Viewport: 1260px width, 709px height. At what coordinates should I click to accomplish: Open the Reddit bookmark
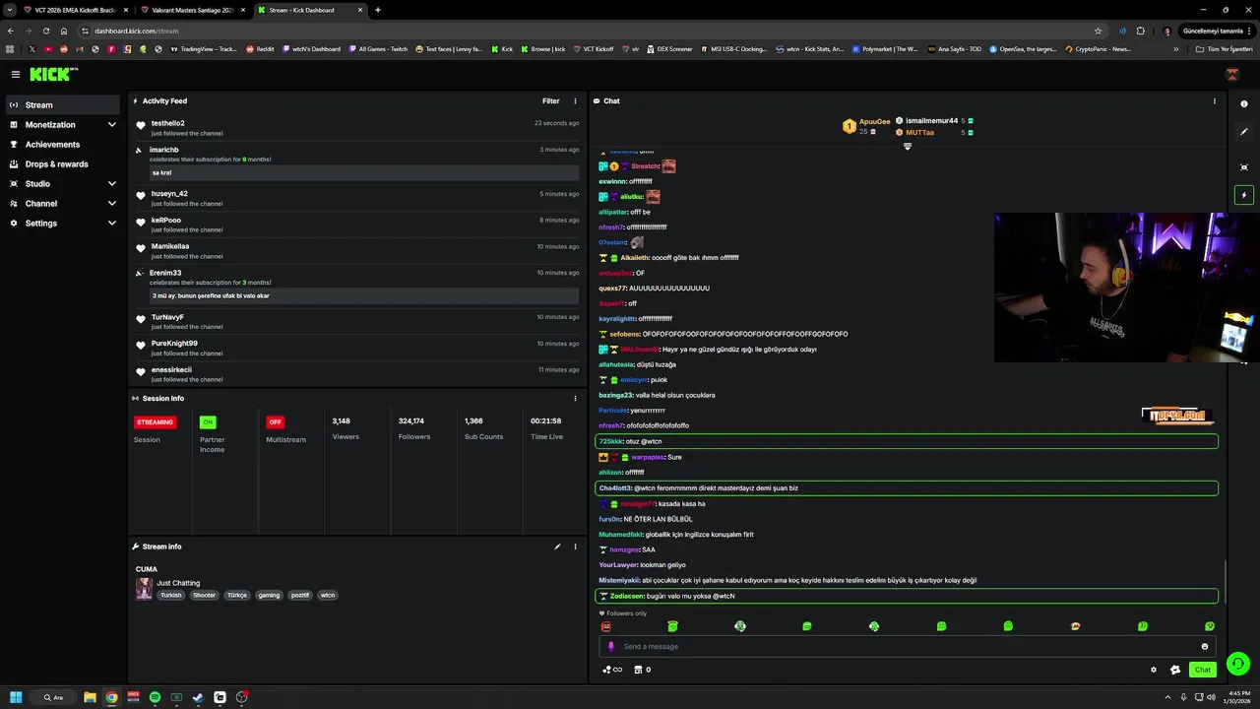click(x=261, y=48)
